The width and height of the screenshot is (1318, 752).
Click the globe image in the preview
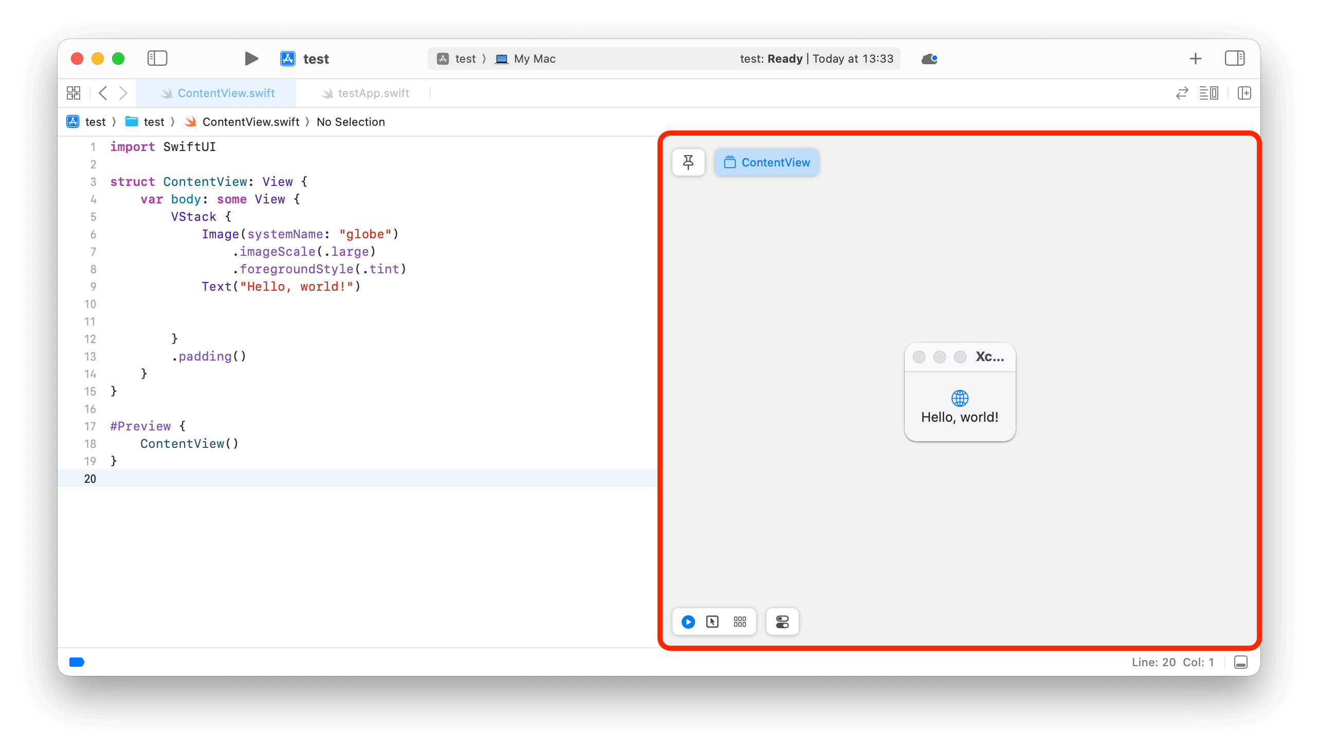click(x=959, y=398)
